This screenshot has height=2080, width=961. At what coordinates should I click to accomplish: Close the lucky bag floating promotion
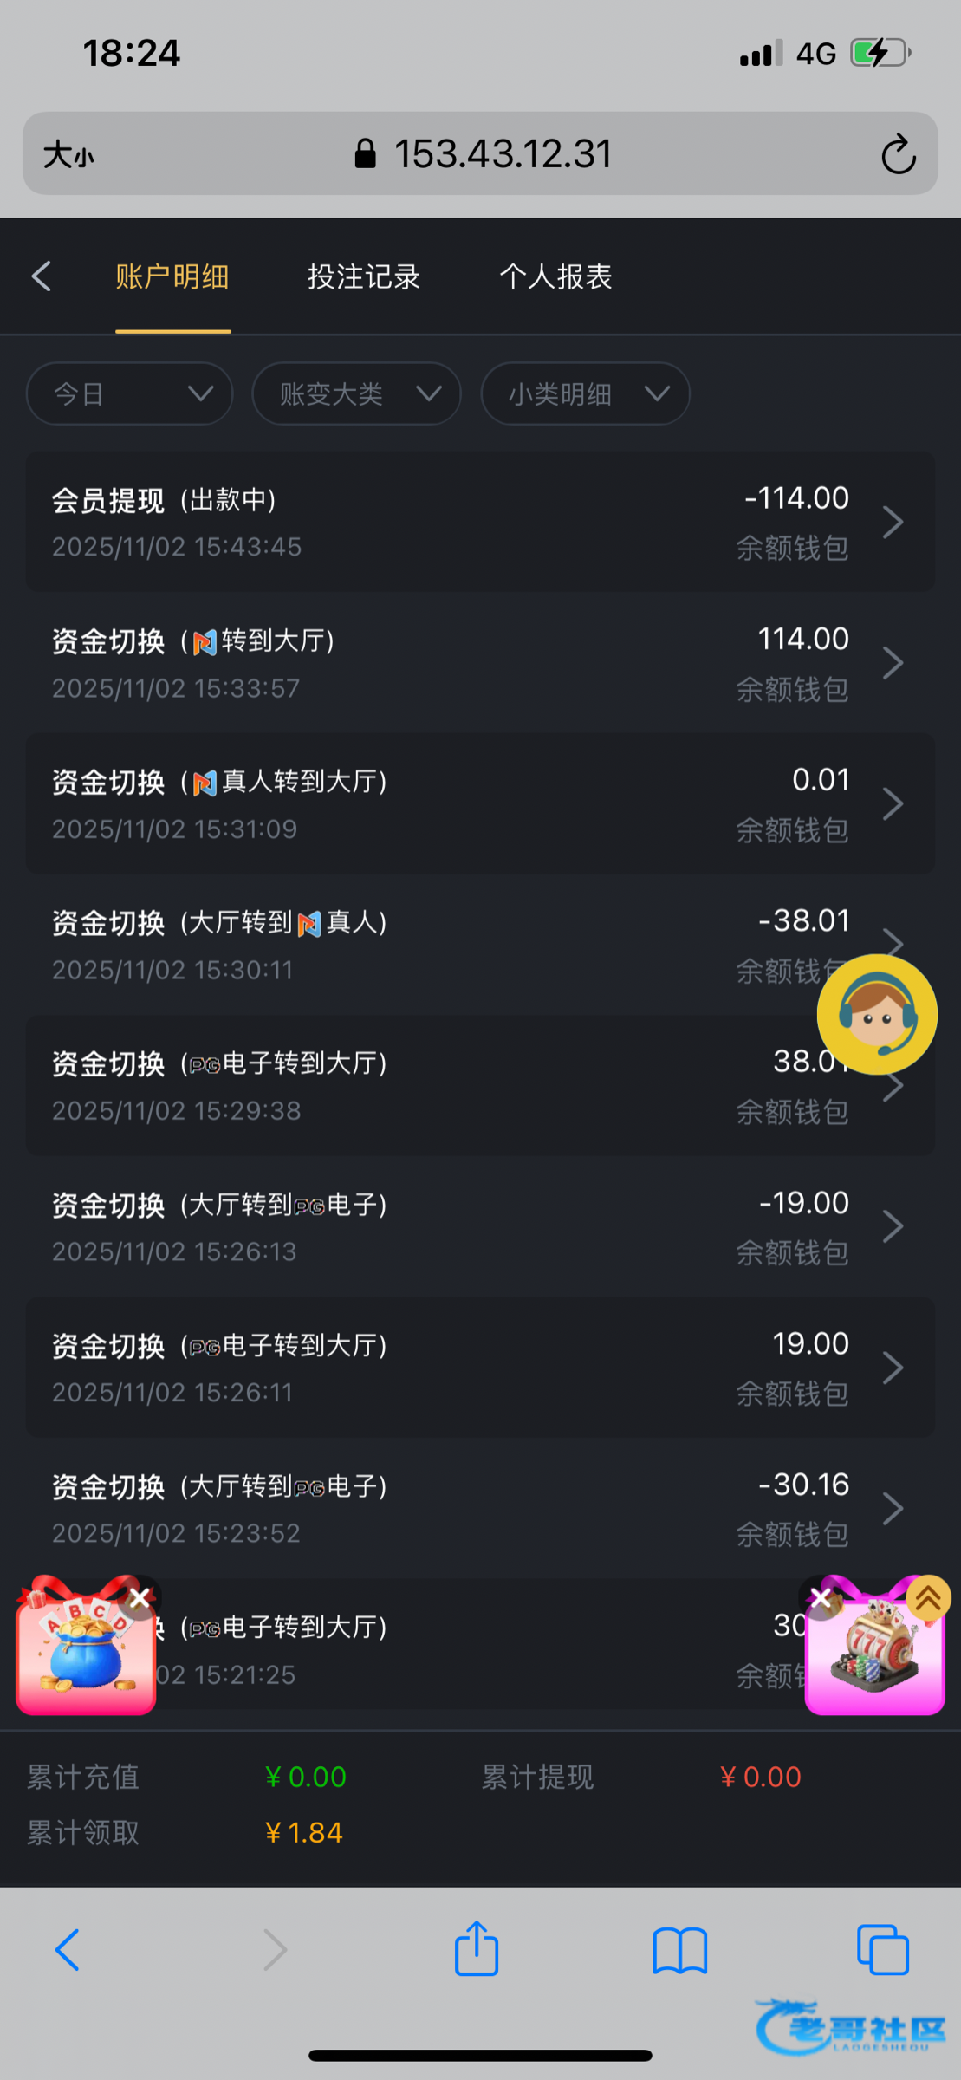(x=140, y=1596)
